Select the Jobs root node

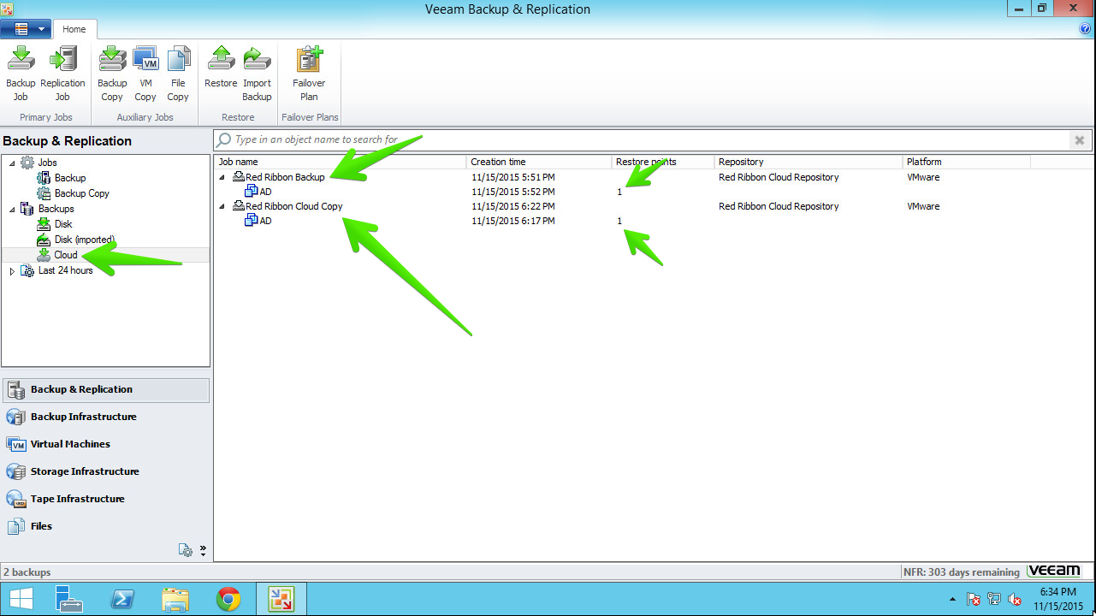click(x=47, y=163)
